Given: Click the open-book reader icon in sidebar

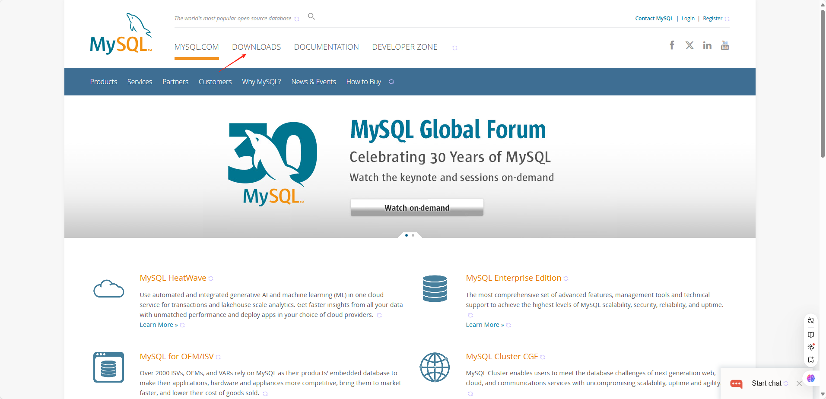Looking at the screenshot, I should [811, 335].
